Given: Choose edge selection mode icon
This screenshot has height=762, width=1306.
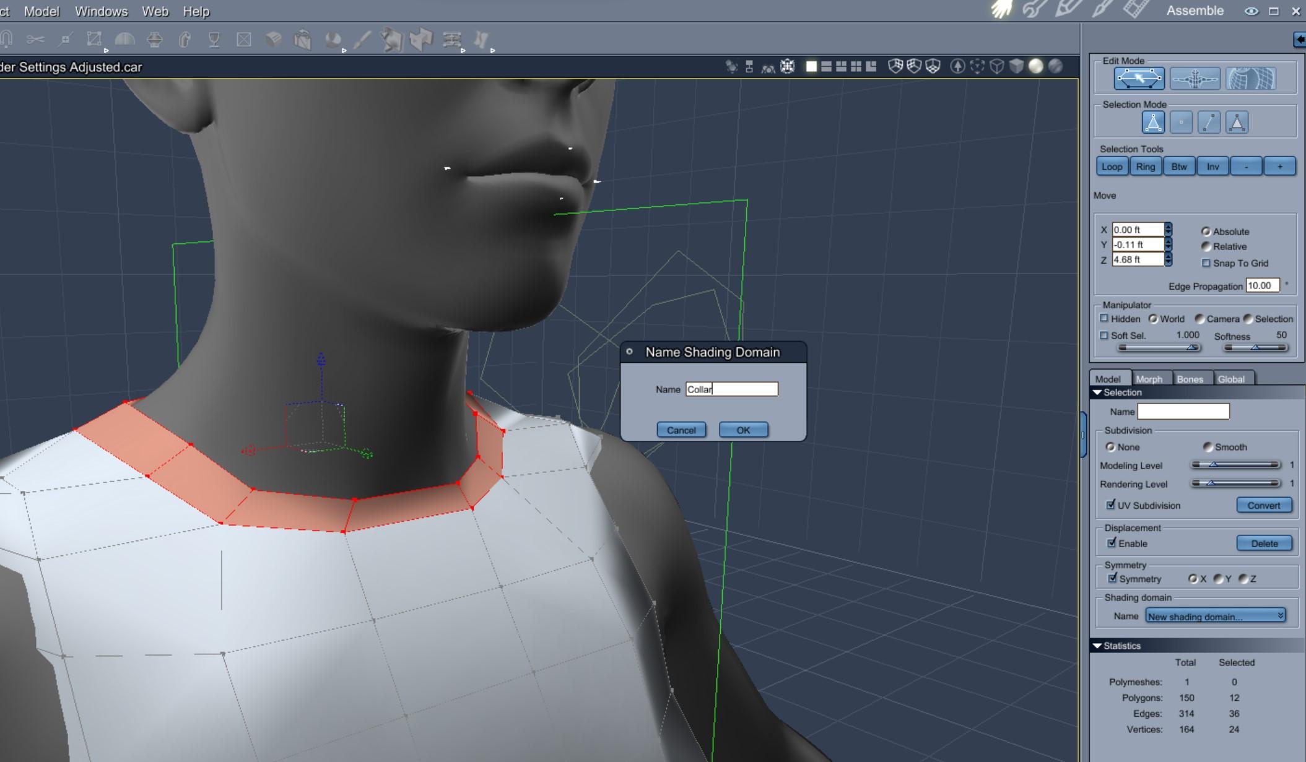Looking at the screenshot, I should click(1209, 123).
